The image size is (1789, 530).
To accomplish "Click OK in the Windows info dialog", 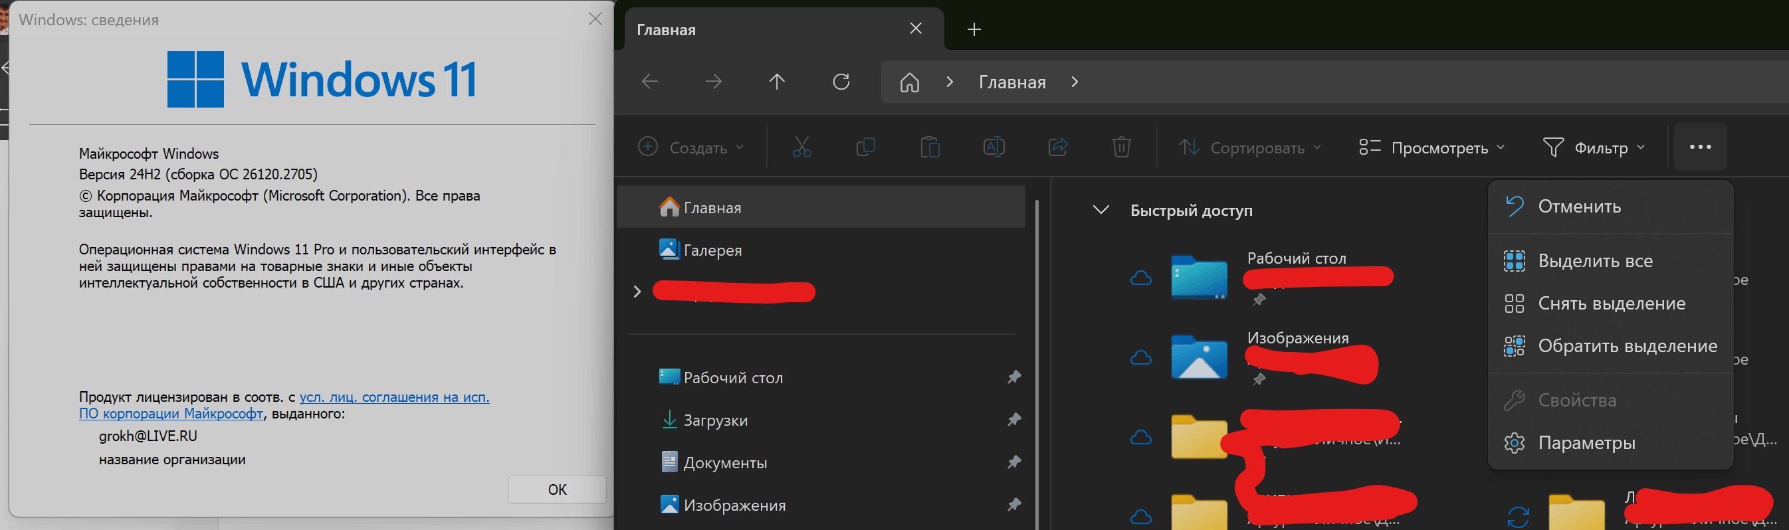I will pyautogui.click(x=557, y=489).
